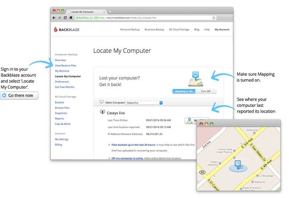Click the Go there now button

click(20, 96)
